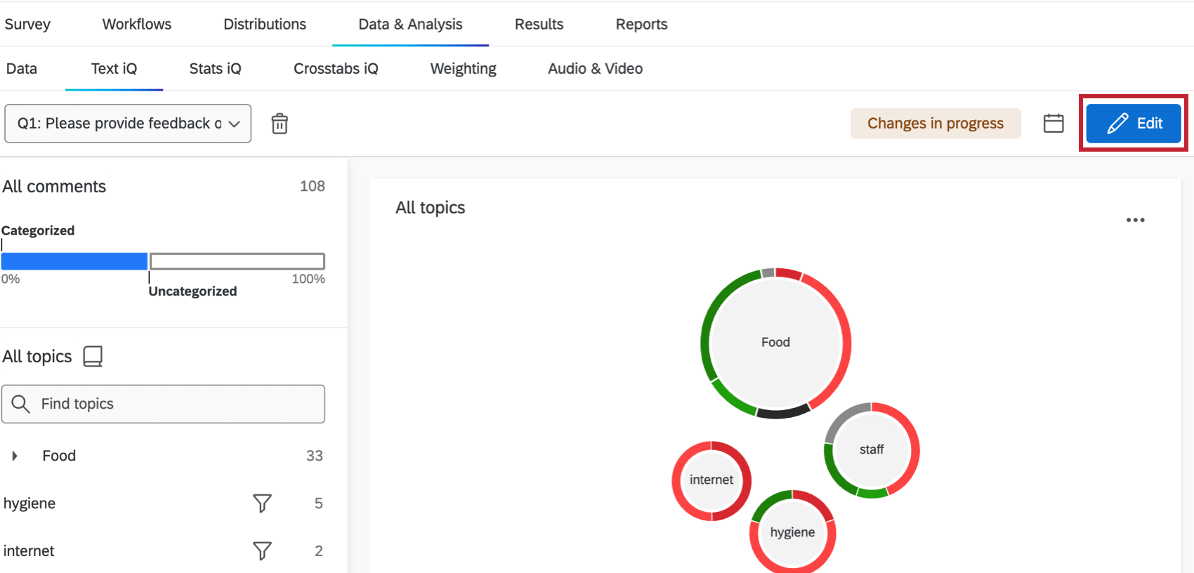The image size is (1194, 573).
Task: Click the All topics book icon
Action: pos(93,356)
